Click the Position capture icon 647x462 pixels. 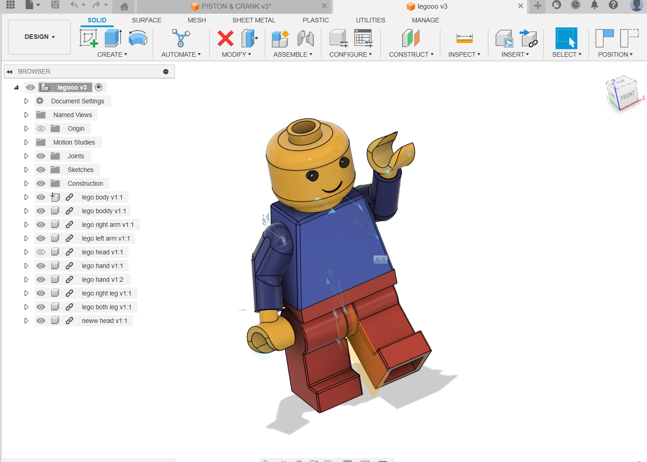[x=604, y=38]
